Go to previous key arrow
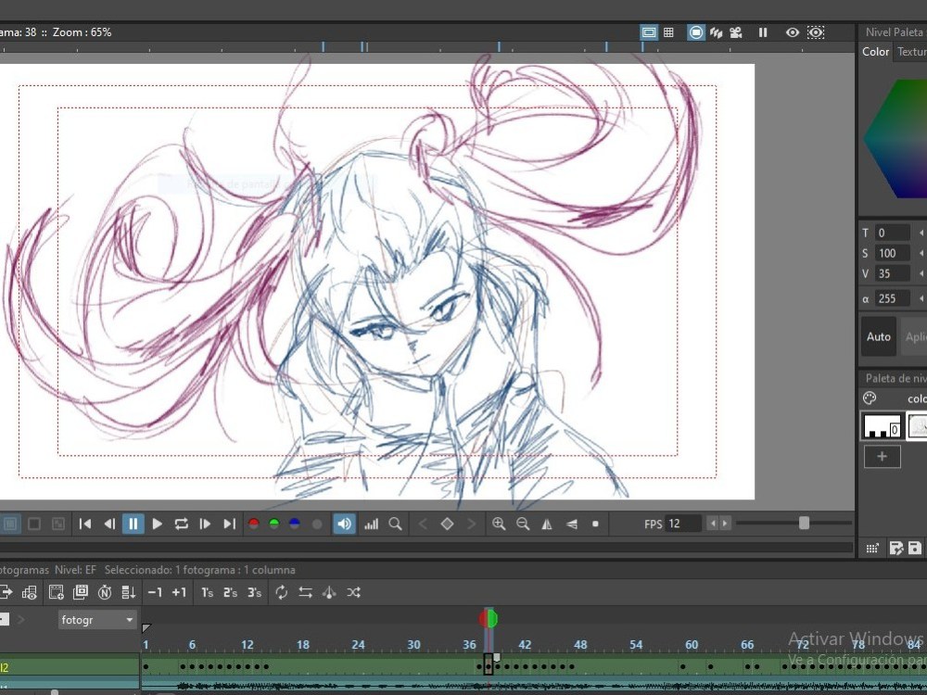Image resolution: width=927 pixels, height=695 pixels. click(423, 524)
